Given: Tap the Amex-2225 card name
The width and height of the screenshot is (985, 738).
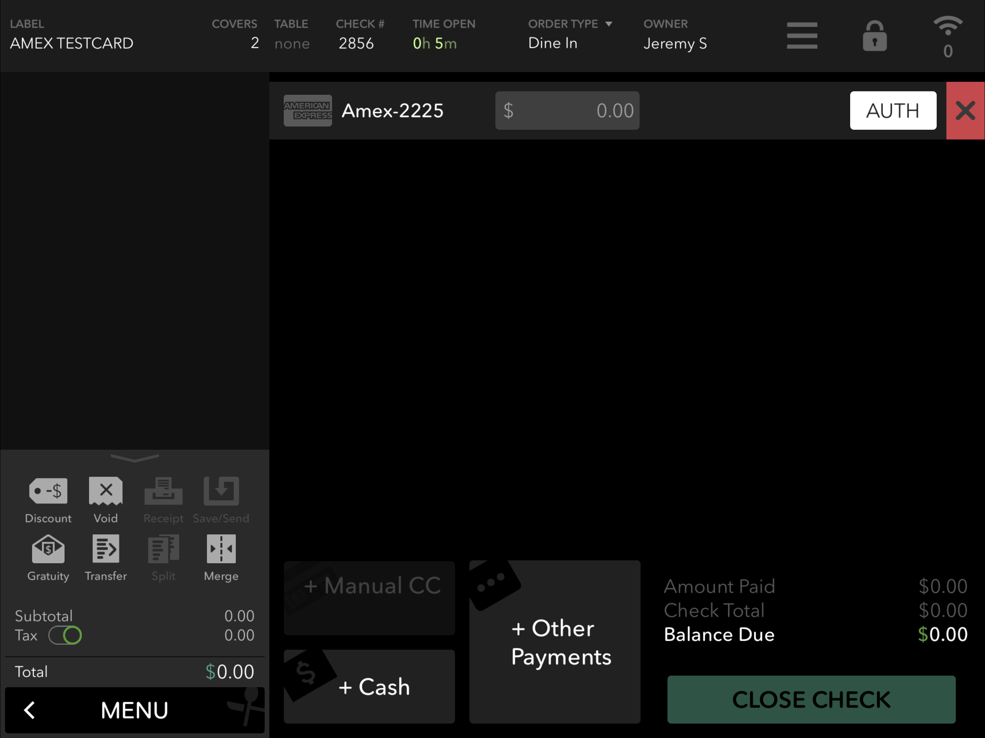Looking at the screenshot, I should pyautogui.click(x=392, y=110).
